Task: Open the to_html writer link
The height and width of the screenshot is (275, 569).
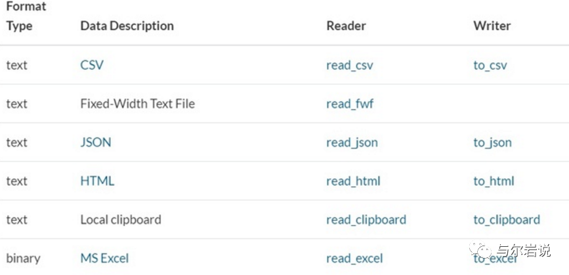Action: pyautogui.click(x=494, y=181)
